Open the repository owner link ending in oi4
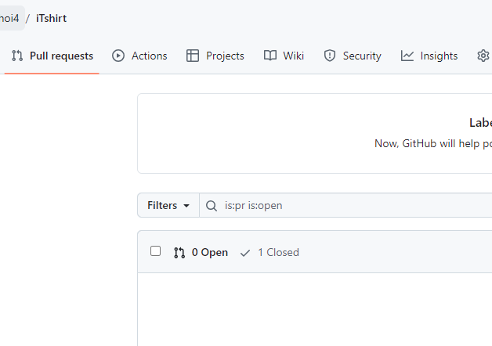The width and height of the screenshot is (492, 346). coord(9,18)
